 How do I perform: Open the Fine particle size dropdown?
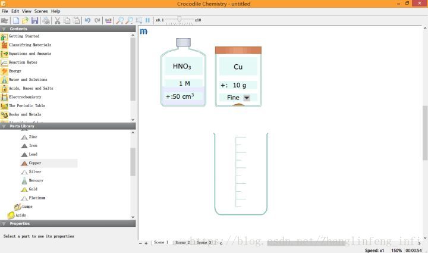[x=247, y=98]
